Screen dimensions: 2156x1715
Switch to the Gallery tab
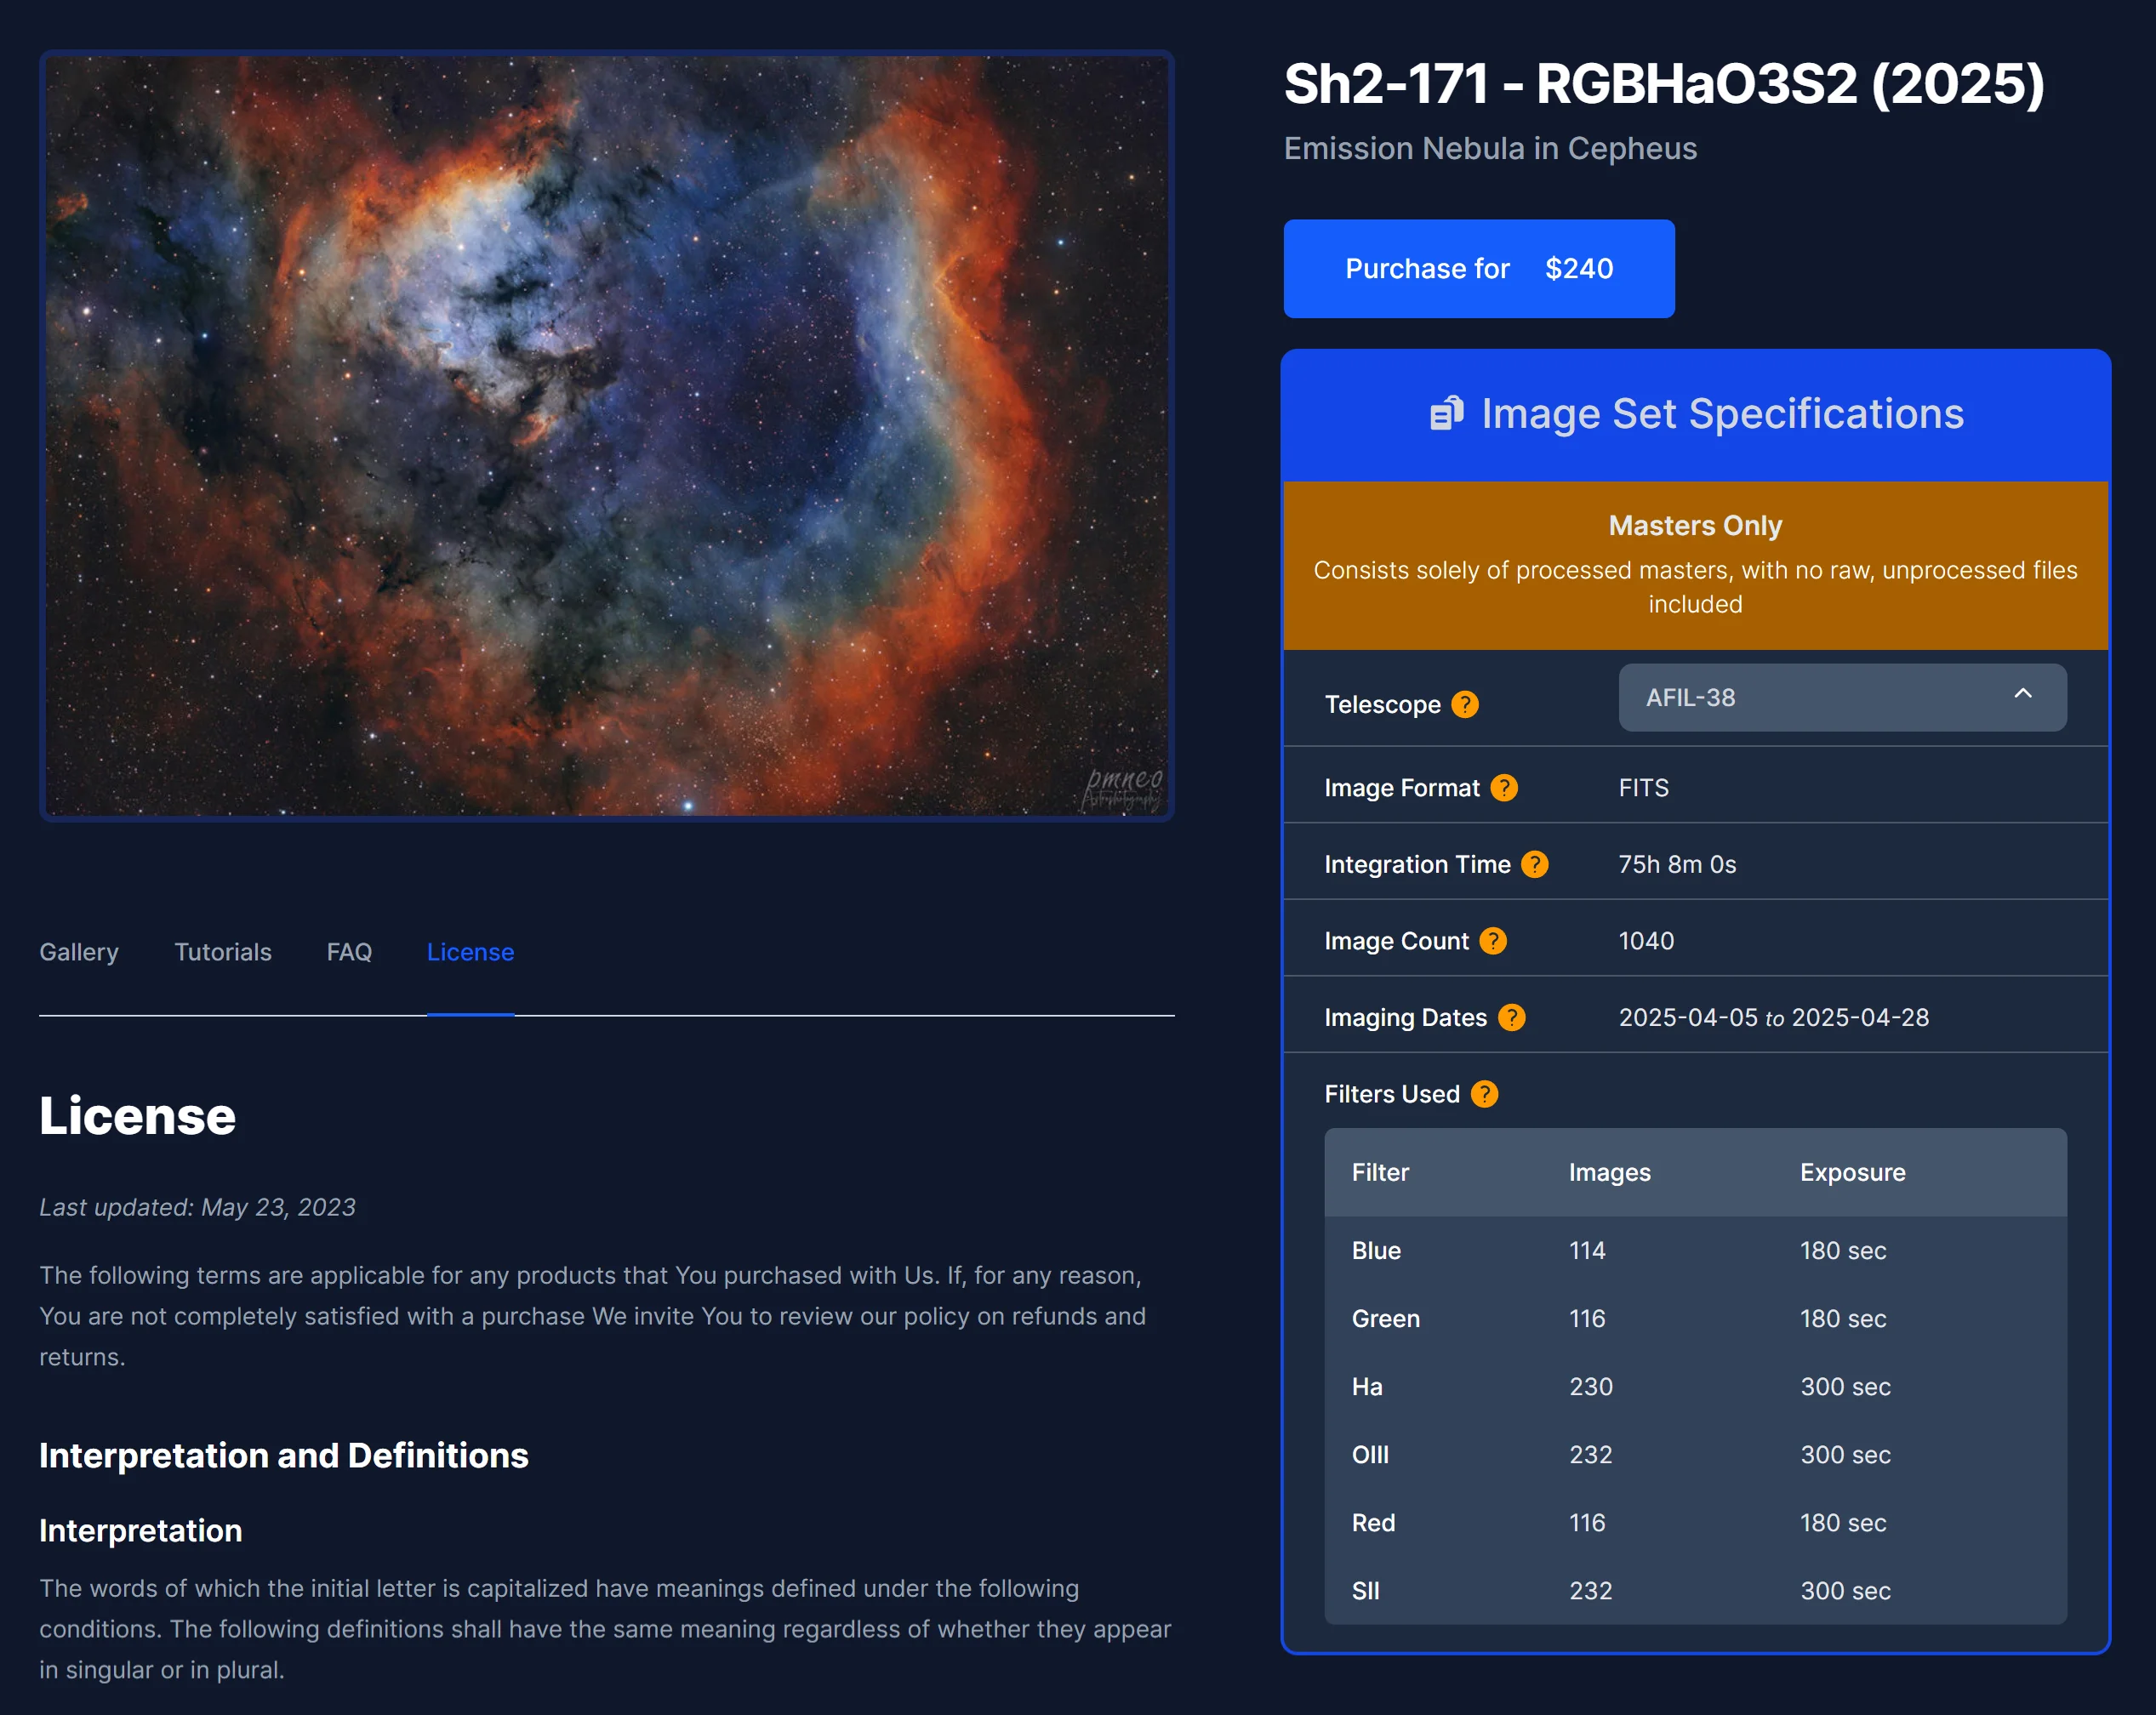pyautogui.click(x=79, y=952)
